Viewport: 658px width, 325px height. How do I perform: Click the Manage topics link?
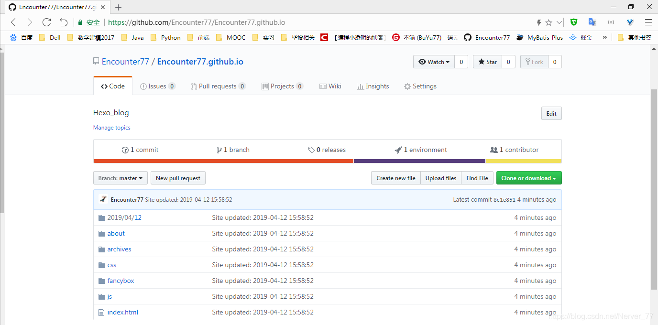111,128
